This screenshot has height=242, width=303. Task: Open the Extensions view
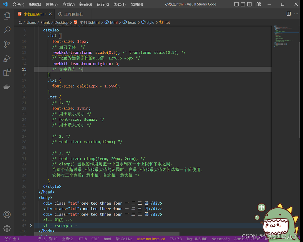click(x=7, y=73)
